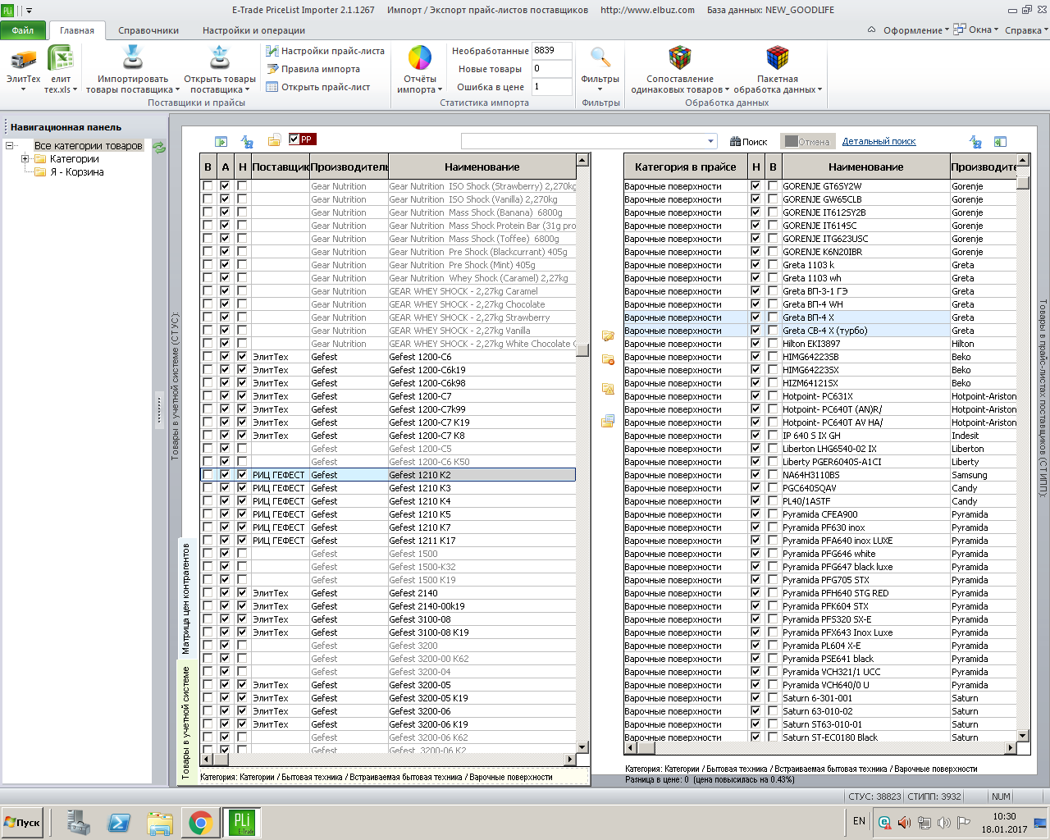Switch to Настройки и операции tab
Viewport: 1050px width, 840px height.
pyautogui.click(x=253, y=30)
